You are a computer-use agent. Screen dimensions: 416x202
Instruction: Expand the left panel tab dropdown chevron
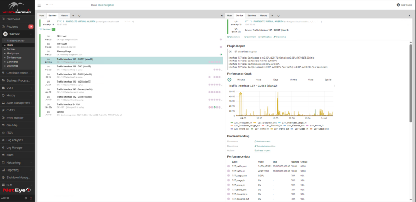[73, 16]
